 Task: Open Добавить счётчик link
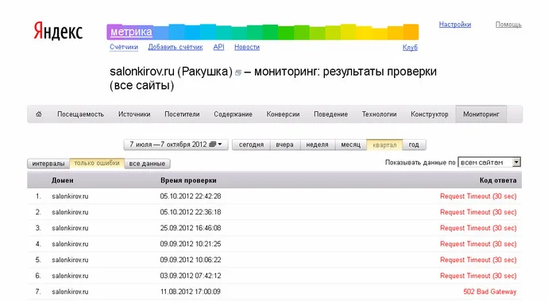point(175,47)
